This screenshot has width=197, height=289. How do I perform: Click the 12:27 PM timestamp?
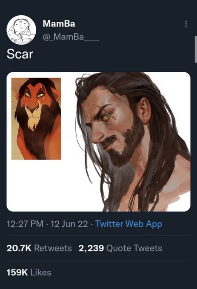(25, 224)
